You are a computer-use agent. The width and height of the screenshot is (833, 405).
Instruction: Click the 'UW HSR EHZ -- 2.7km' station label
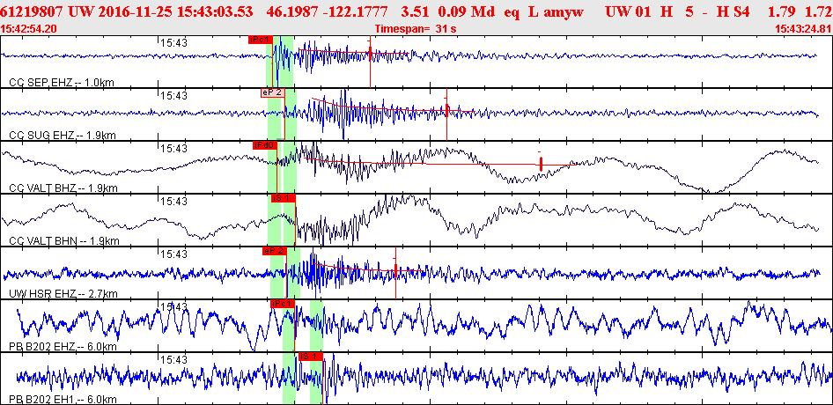[x=63, y=294]
